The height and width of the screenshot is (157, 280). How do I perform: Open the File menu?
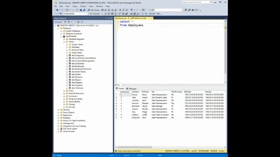(x=56, y=6)
